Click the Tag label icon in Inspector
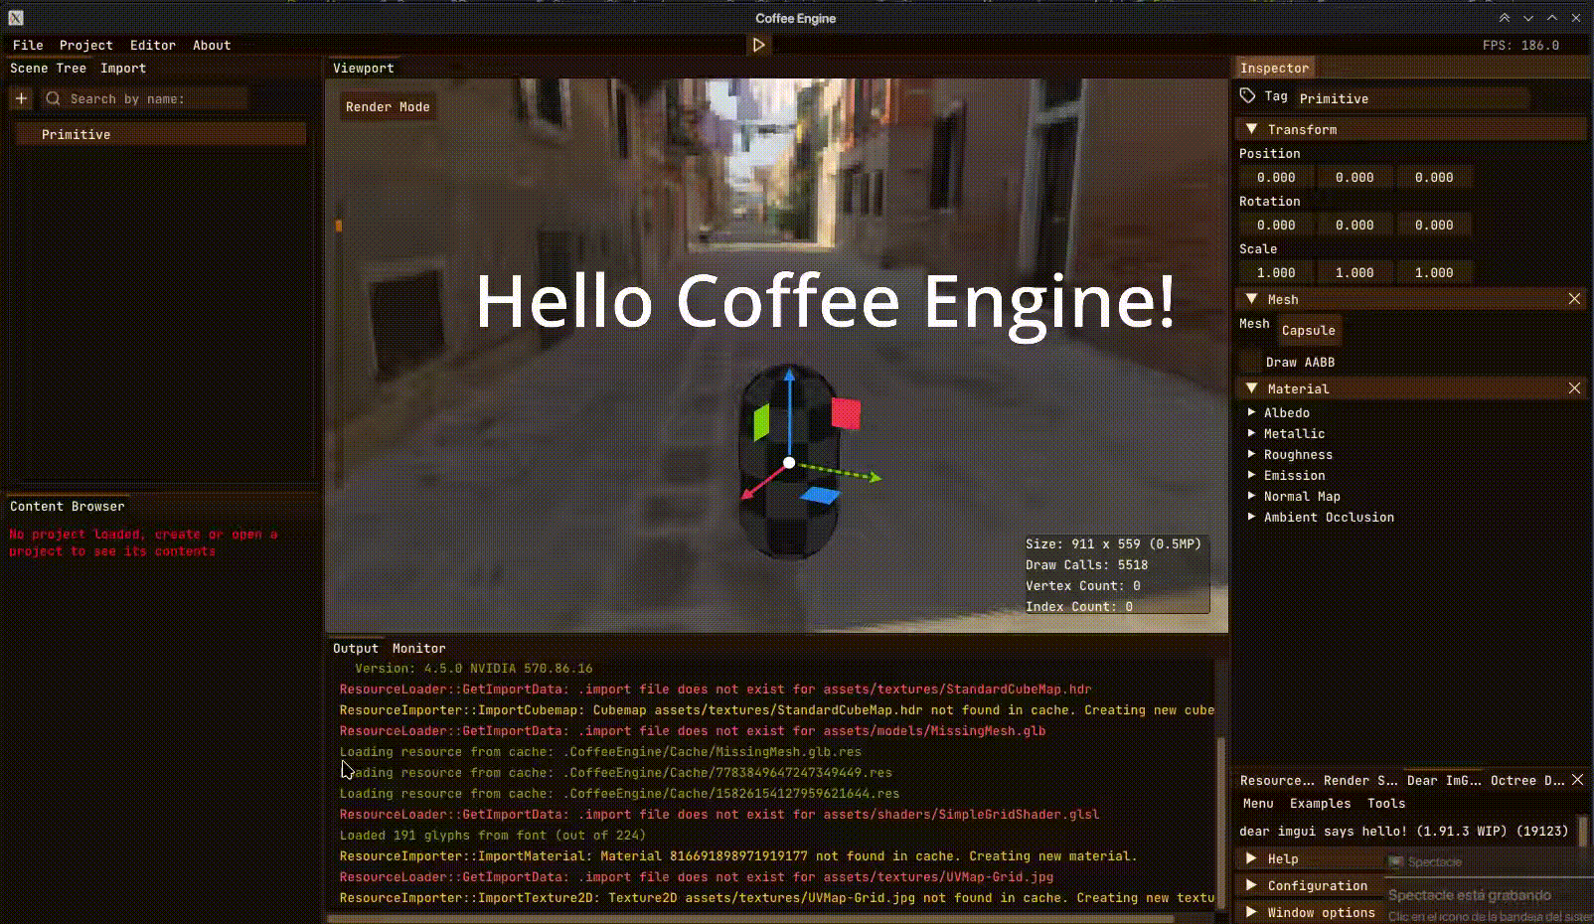 [1247, 96]
